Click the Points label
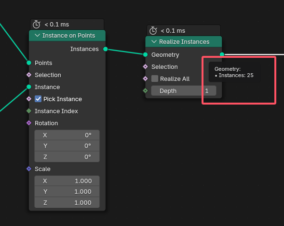The image size is (284, 226). click(43, 63)
